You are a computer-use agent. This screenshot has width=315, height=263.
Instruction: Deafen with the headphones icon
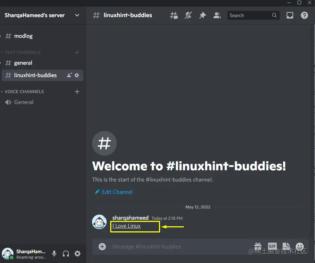66,254
